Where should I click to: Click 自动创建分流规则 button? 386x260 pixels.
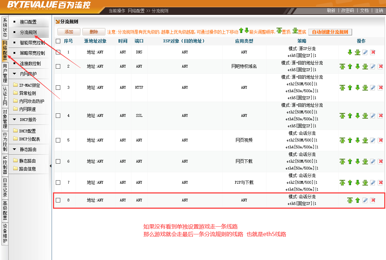tap(330, 32)
